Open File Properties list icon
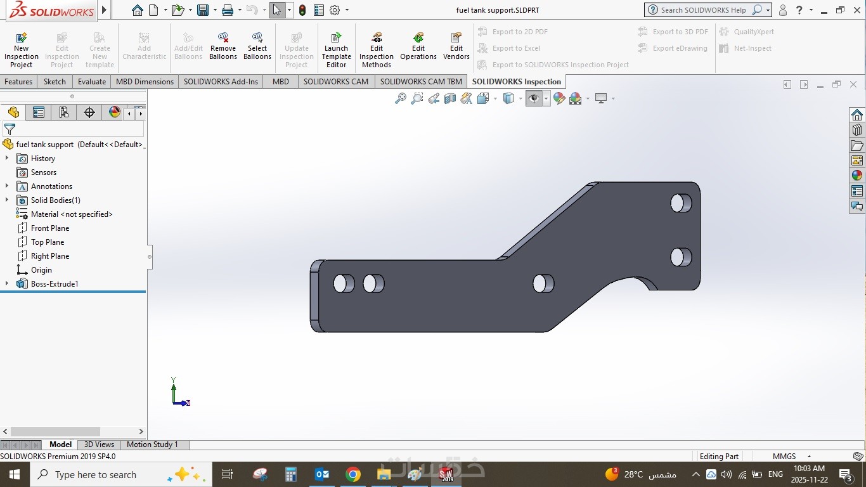The image size is (866, 487). pyautogui.click(x=319, y=10)
